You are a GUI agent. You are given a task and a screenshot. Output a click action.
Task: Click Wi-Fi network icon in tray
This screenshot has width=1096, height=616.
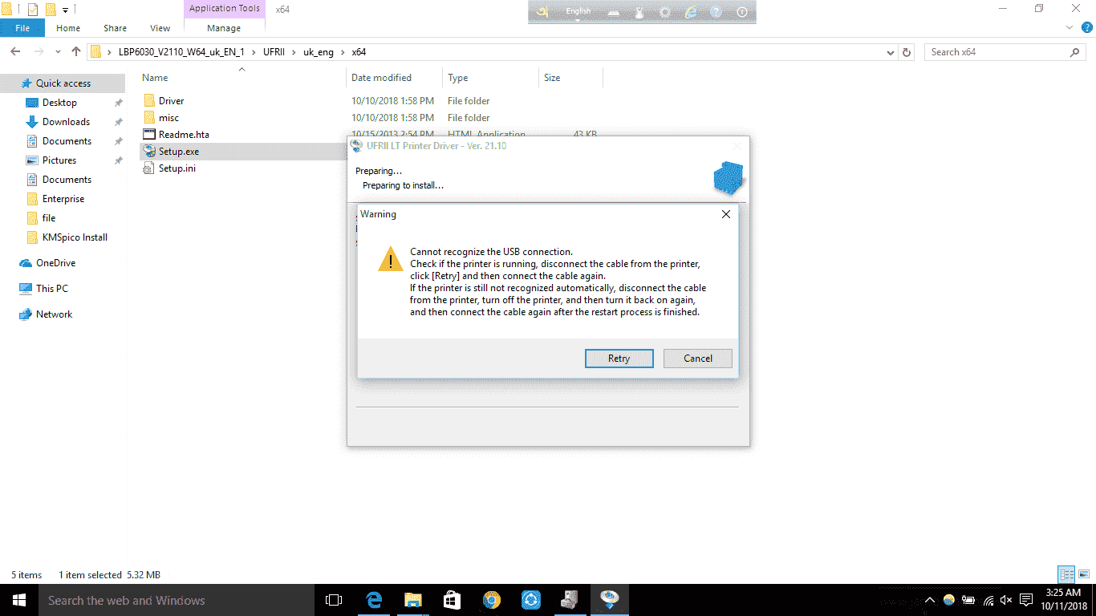988,600
